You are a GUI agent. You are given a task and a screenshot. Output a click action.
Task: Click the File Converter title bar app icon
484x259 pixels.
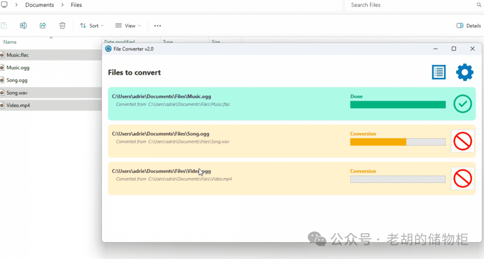(x=108, y=49)
